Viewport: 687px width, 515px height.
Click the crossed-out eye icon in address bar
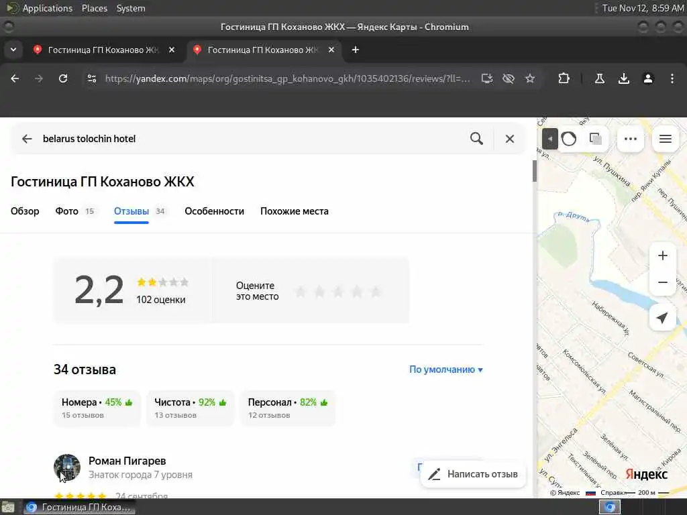click(509, 78)
